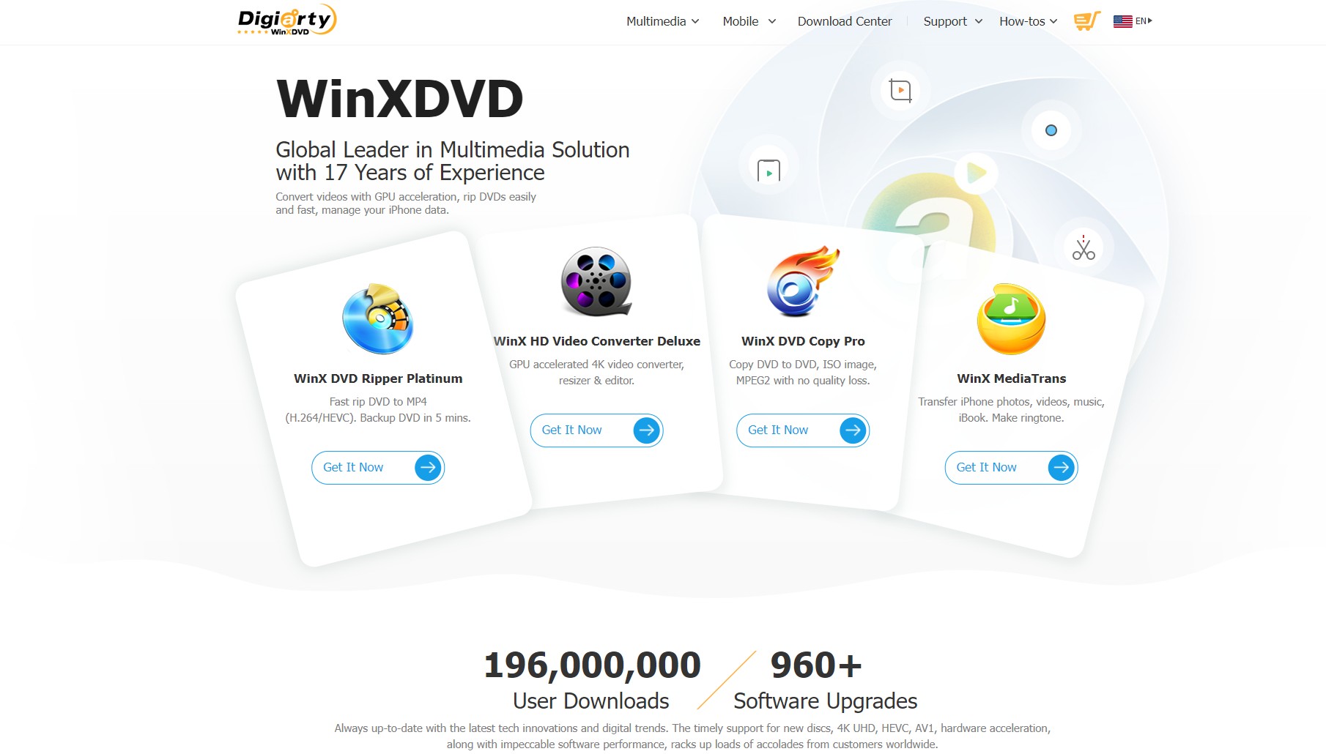This screenshot has width=1326, height=754.
Task: Go to Download Center
Action: 845,21
